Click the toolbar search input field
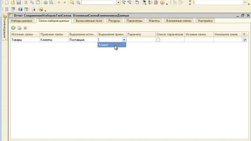251x141 pixels. [99, 2]
